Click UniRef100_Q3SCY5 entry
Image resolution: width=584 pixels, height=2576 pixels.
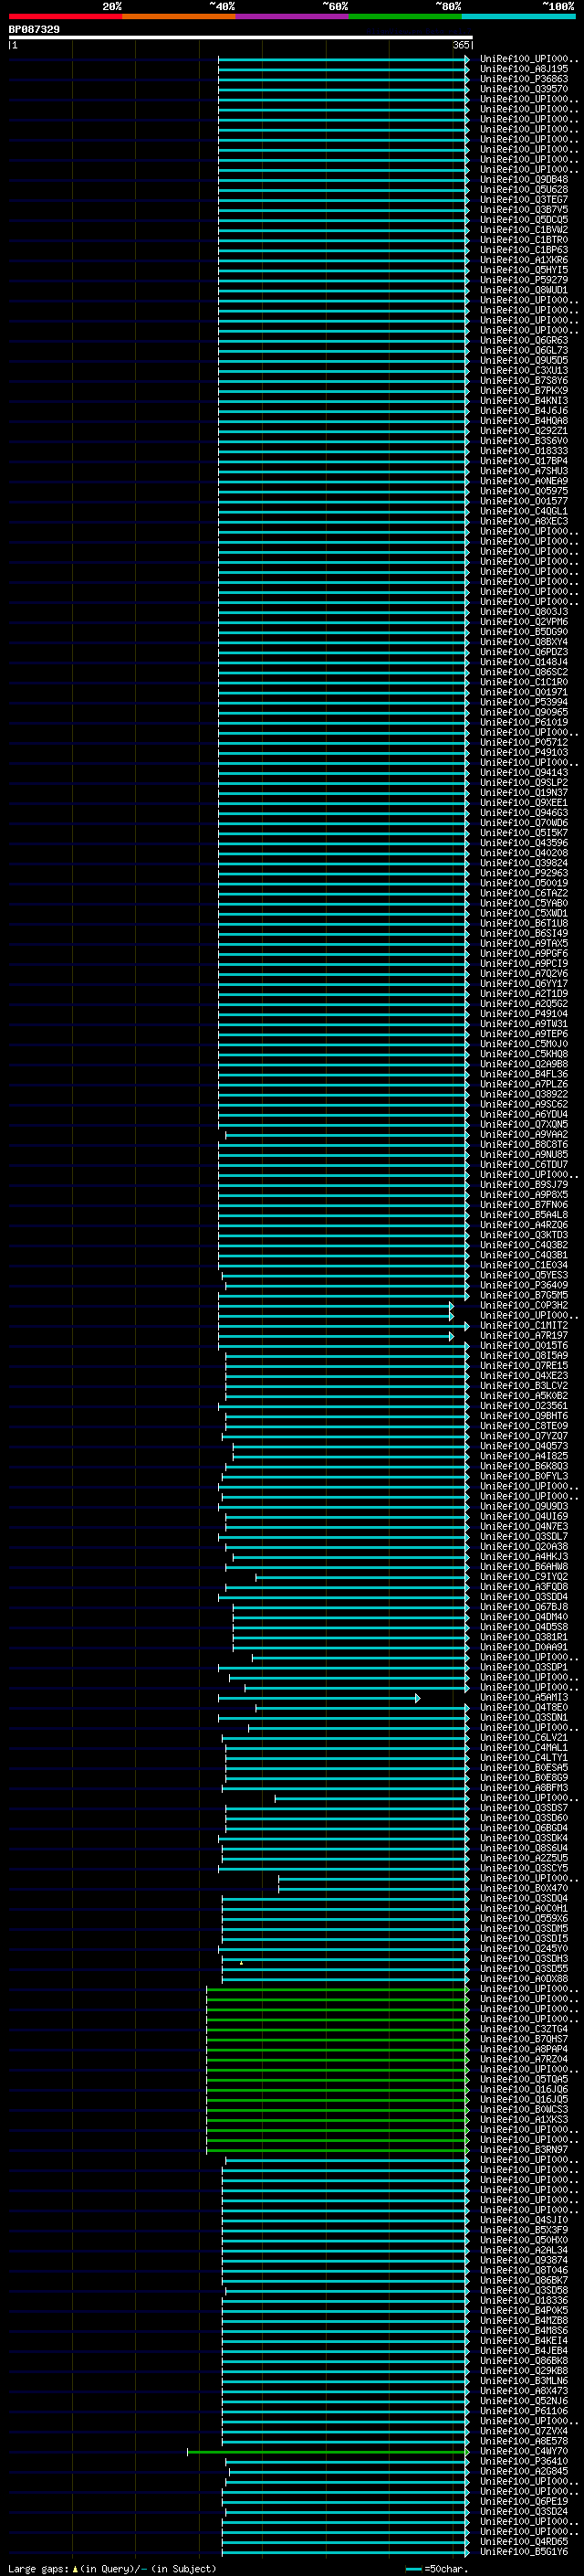[x=524, y=1868]
